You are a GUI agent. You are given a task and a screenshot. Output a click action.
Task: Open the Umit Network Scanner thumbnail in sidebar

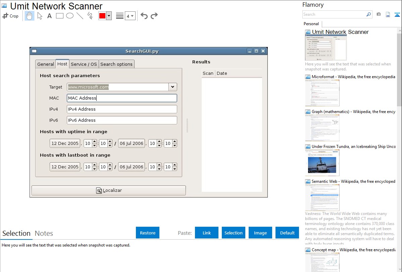pyautogui.click(x=325, y=48)
